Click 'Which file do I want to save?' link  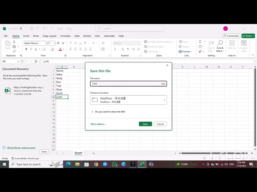[21, 148]
